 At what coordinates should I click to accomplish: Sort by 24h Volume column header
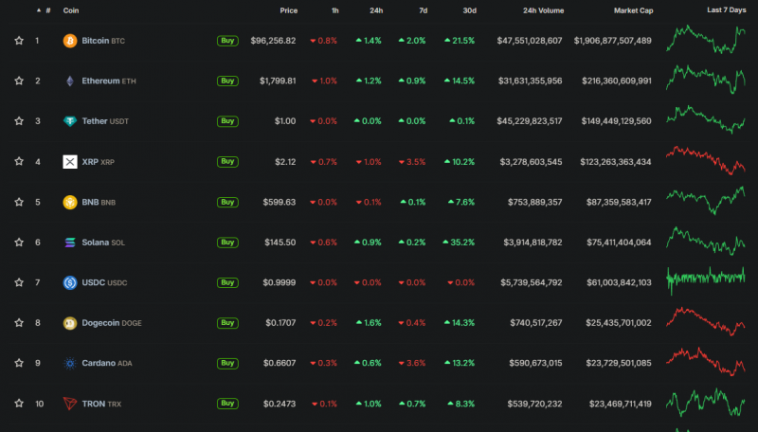click(x=543, y=10)
